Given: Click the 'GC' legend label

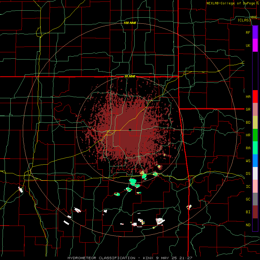Looking at the screenshot, I should point(248,199).
